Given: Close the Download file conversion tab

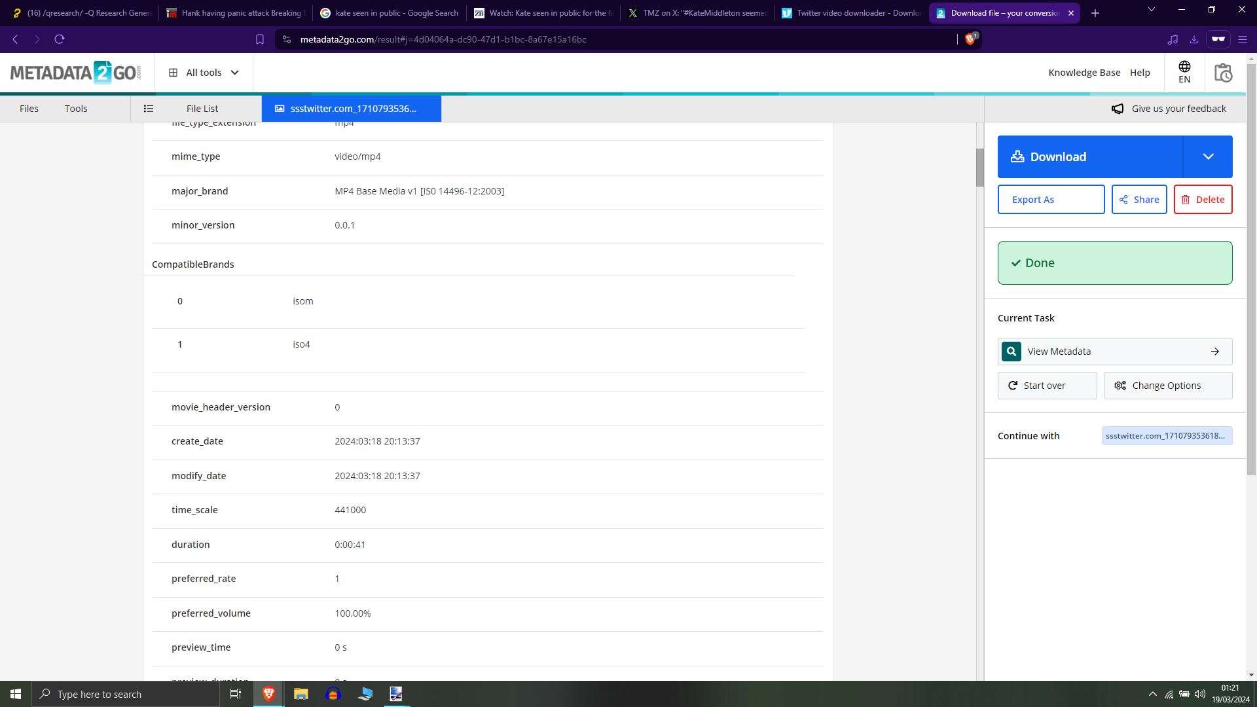Looking at the screenshot, I should (1071, 13).
